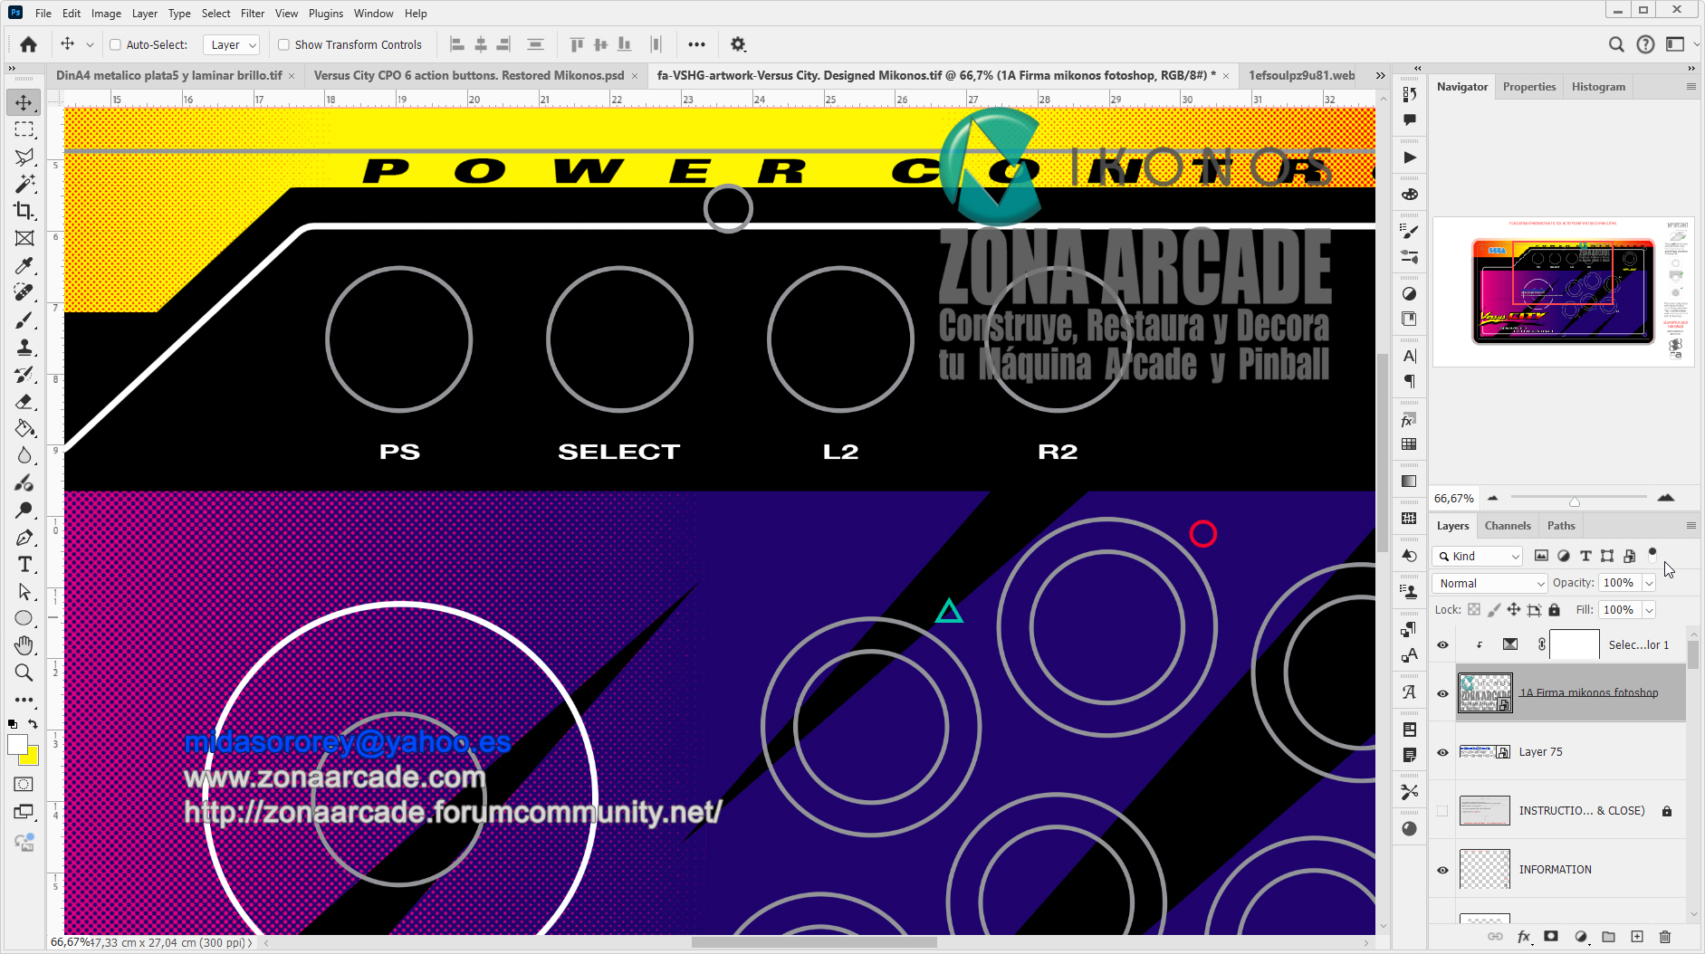Switch to the Channels tab

[x=1508, y=526]
